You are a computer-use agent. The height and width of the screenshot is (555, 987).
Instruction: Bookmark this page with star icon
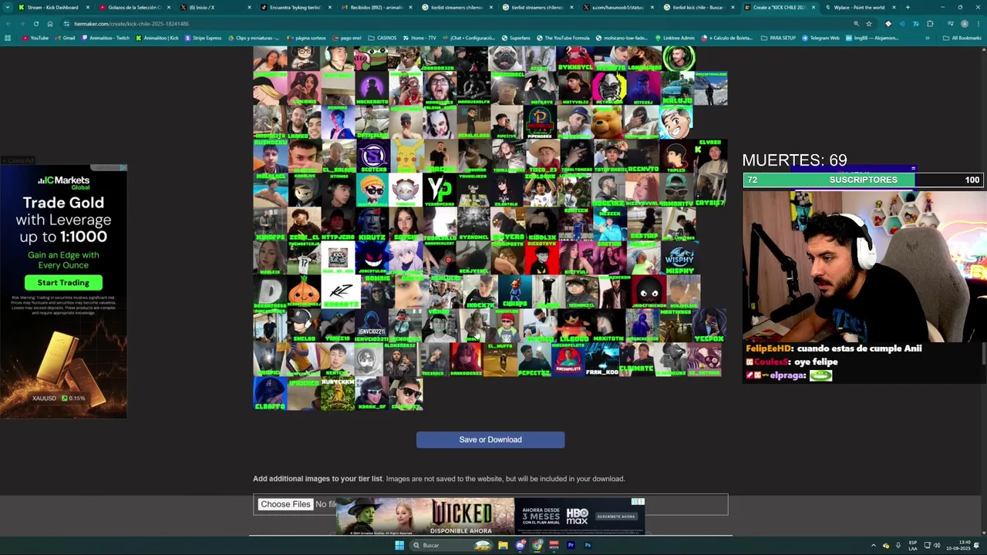869,24
